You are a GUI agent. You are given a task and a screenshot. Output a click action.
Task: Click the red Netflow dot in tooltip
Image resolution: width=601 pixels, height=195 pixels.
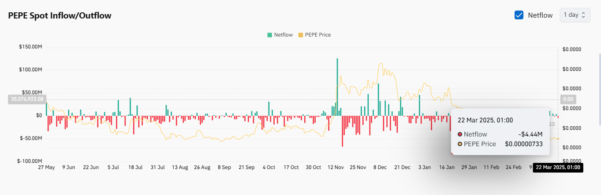(460, 134)
